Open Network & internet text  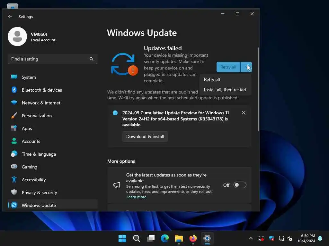click(x=41, y=103)
